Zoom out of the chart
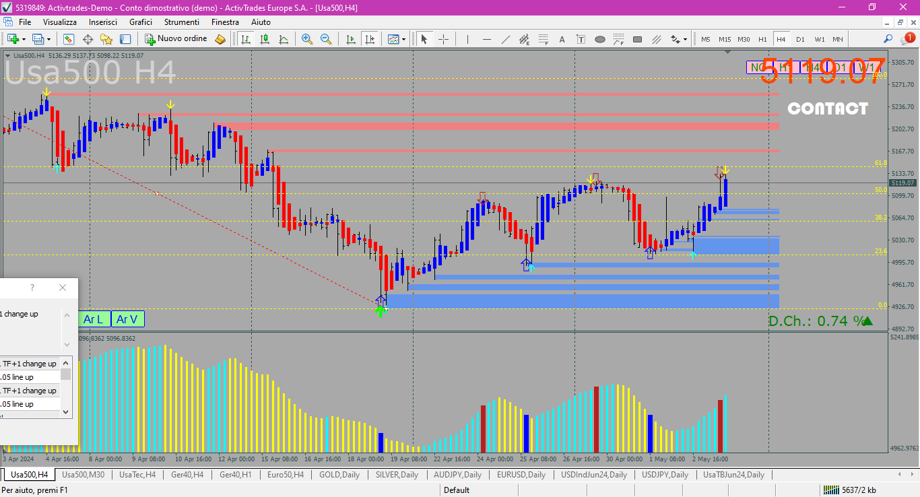920x497 pixels. point(326,39)
